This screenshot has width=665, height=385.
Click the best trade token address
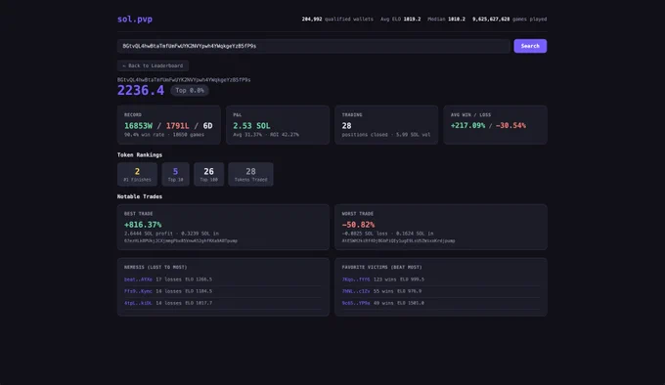[x=181, y=241]
